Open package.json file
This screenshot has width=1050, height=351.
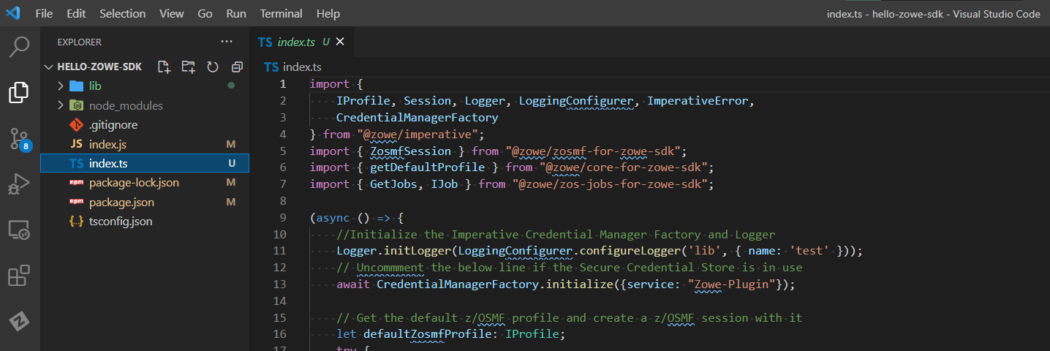click(x=121, y=202)
